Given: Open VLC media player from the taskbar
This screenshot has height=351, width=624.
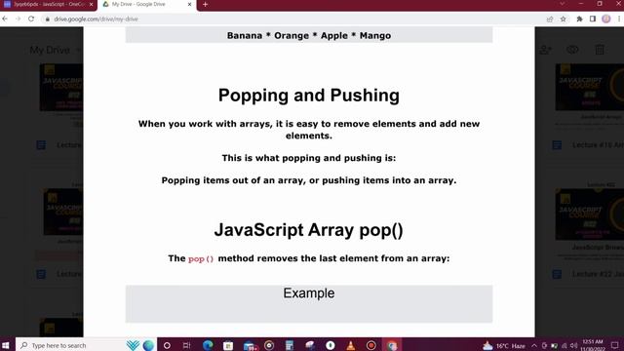Looking at the screenshot, I should click(351, 345).
